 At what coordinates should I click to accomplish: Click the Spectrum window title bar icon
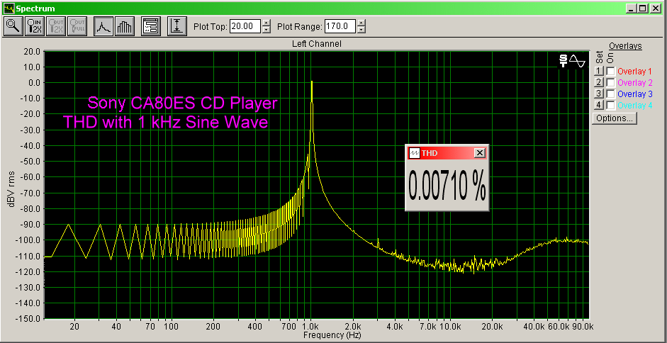[x=9, y=8]
